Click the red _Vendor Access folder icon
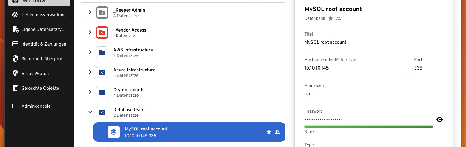Image resolution: width=466 pixels, height=147 pixels. pos(102,32)
